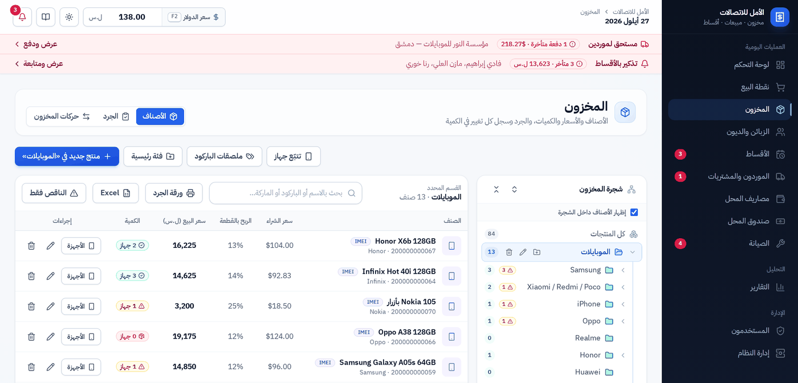Toggle light theme sun icon
This screenshot has height=383, width=798.
click(x=69, y=17)
